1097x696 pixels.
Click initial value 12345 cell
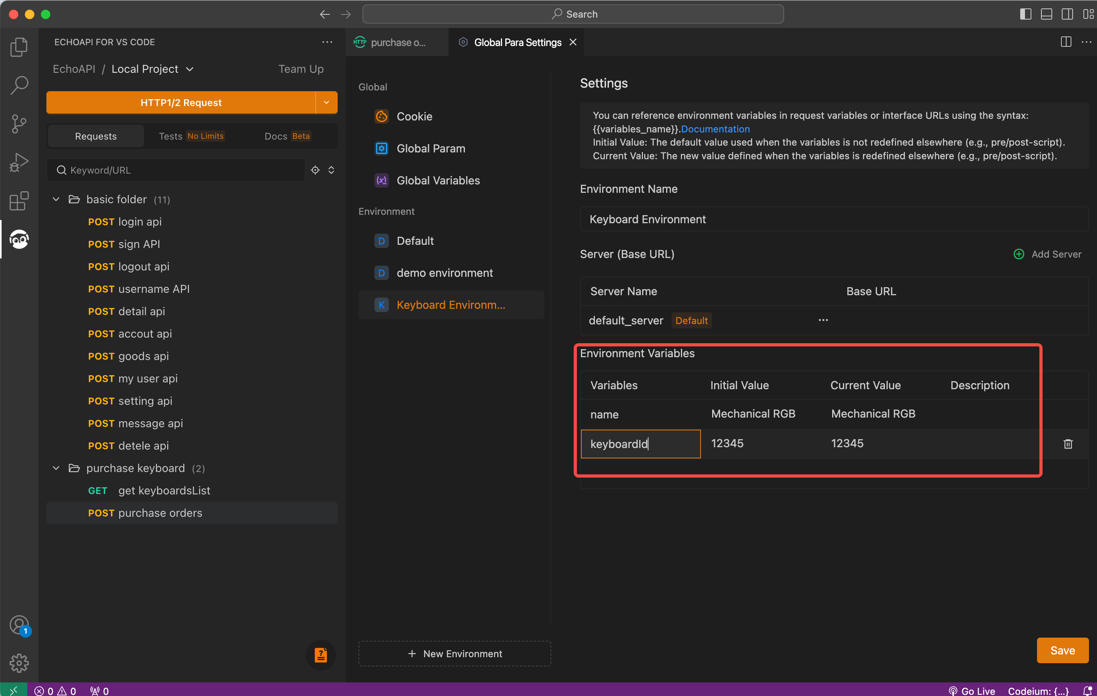(761, 443)
